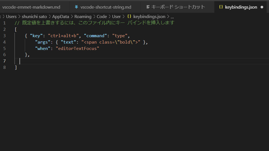Click the "command" key name
This screenshot has height=151, width=269.
(95, 36)
